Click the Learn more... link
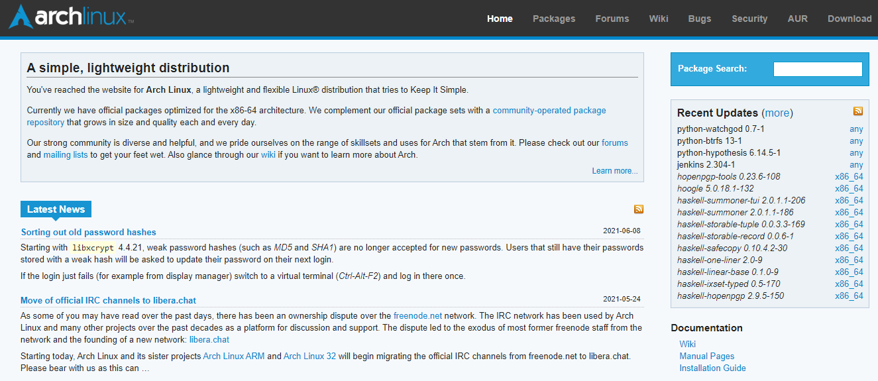 point(615,171)
